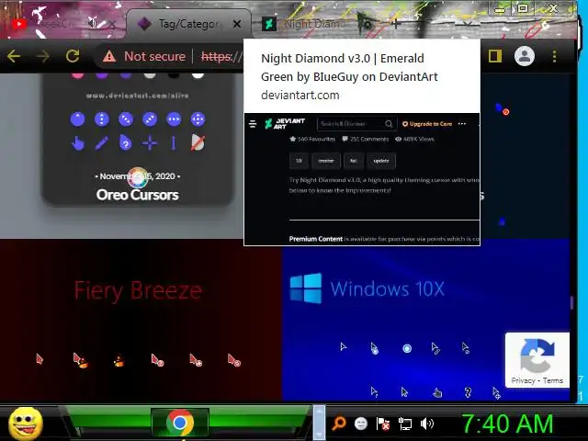Open the Windows 10X cursor set thumbnail
The image size is (588, 441).
[x=425, y=321]
